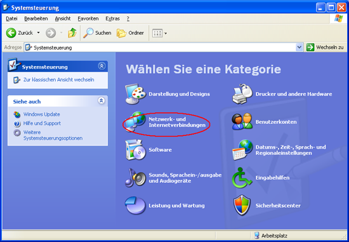The height and width of the screenshot is (242, 349).
Task: Click the Systemsteuerung icon in the address field
Action: point(29,48)
